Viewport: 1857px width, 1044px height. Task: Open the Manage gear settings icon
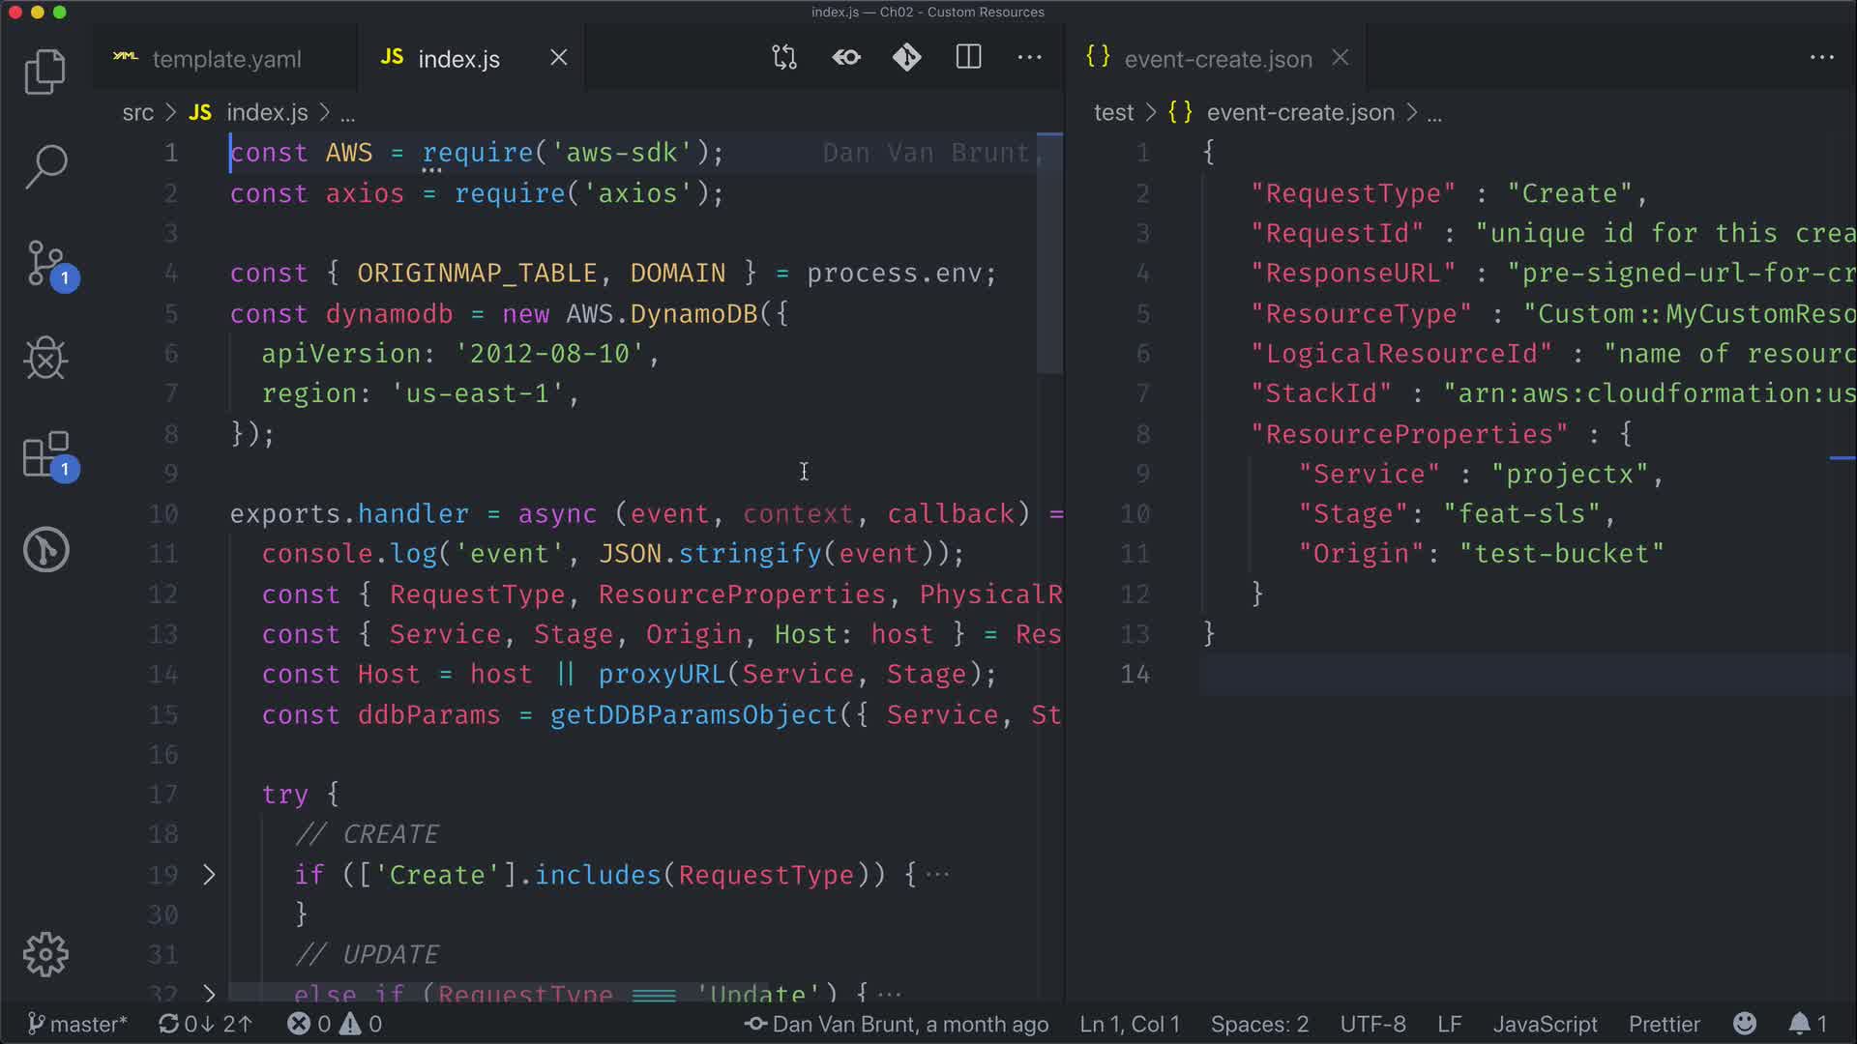click(44, 954)
